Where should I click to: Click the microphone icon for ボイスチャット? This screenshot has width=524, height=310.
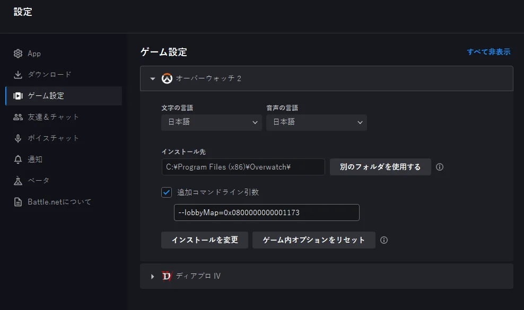pyautogui.click(x=18, y=138)
